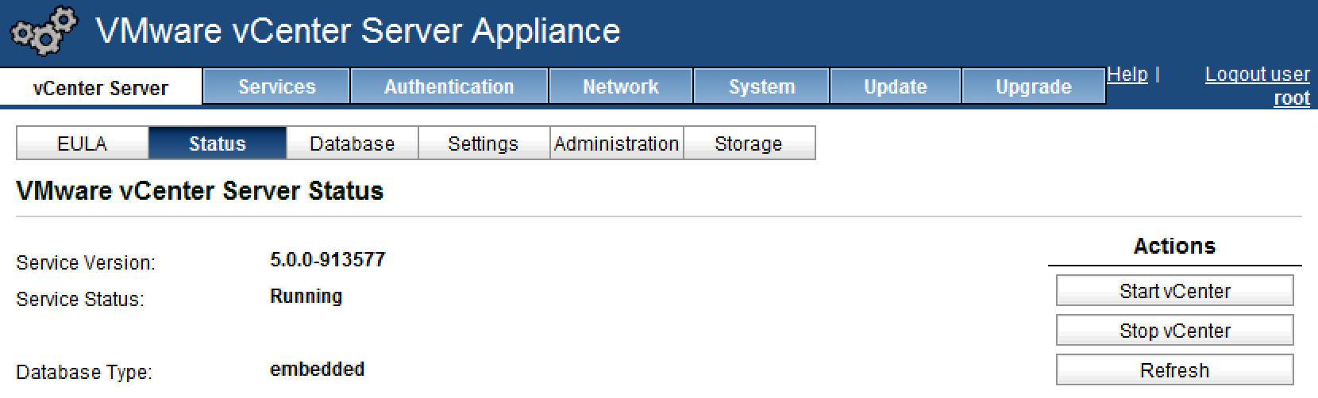
Task: Open the Database sub-tab
Action: 353,144
